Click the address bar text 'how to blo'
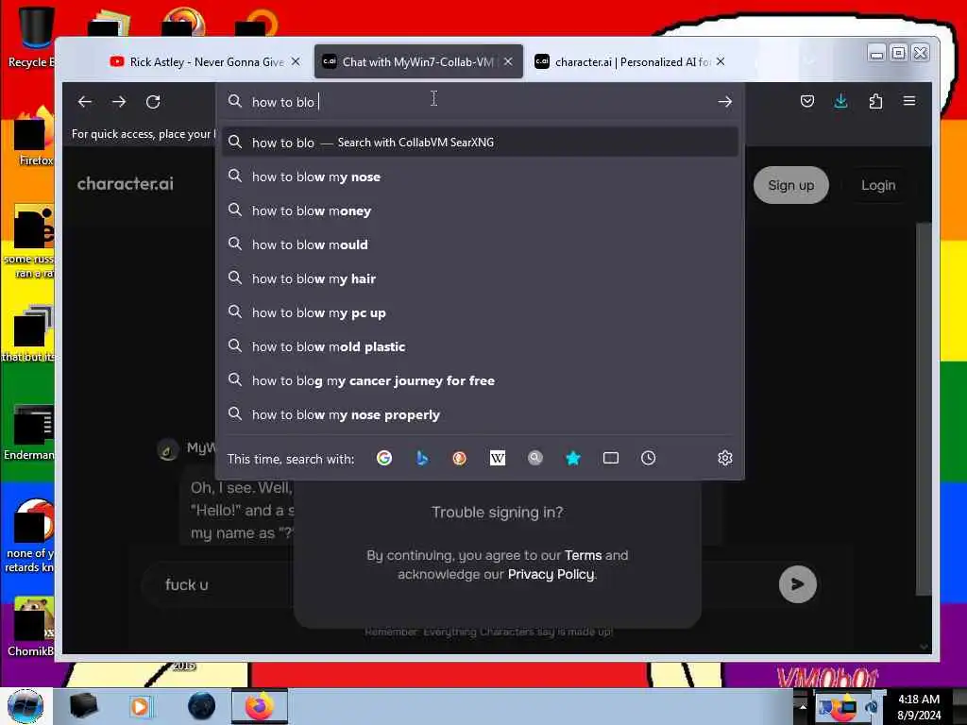Screen dimensions: 967x725 [x=283, y=102]
